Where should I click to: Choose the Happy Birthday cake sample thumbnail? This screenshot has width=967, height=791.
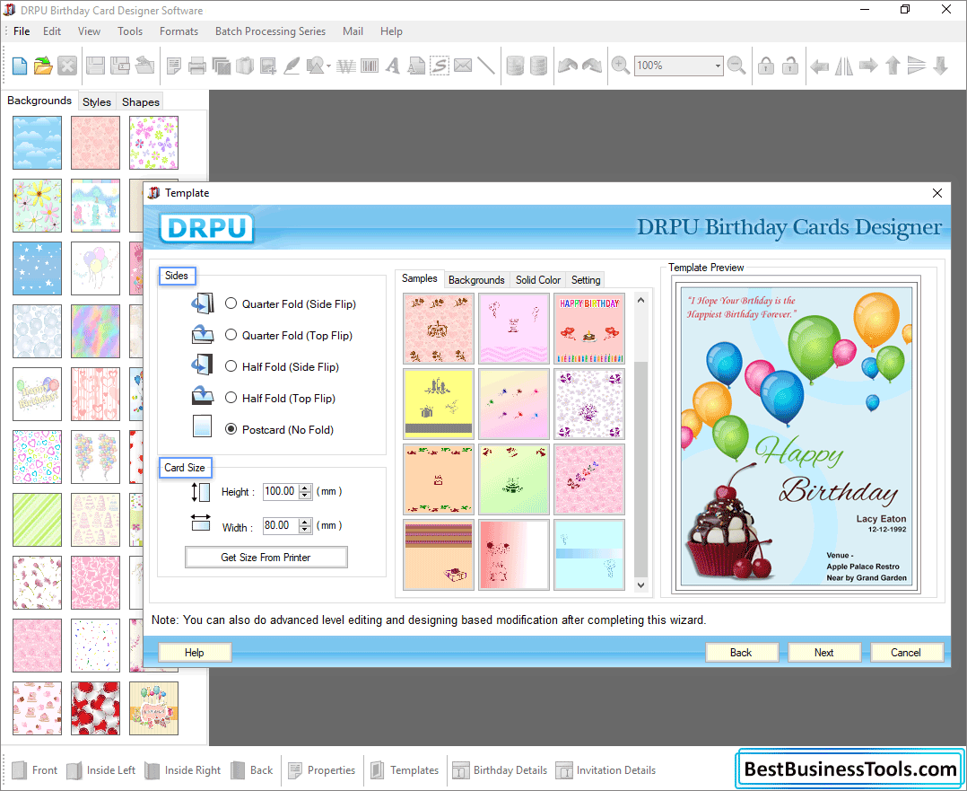point(589,329)
